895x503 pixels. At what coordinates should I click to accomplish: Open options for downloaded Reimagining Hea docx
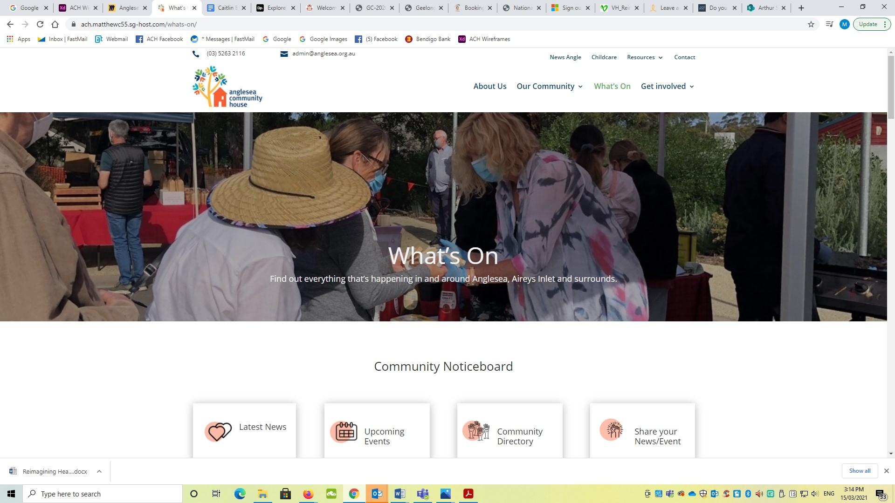click(x=99, y=471)
